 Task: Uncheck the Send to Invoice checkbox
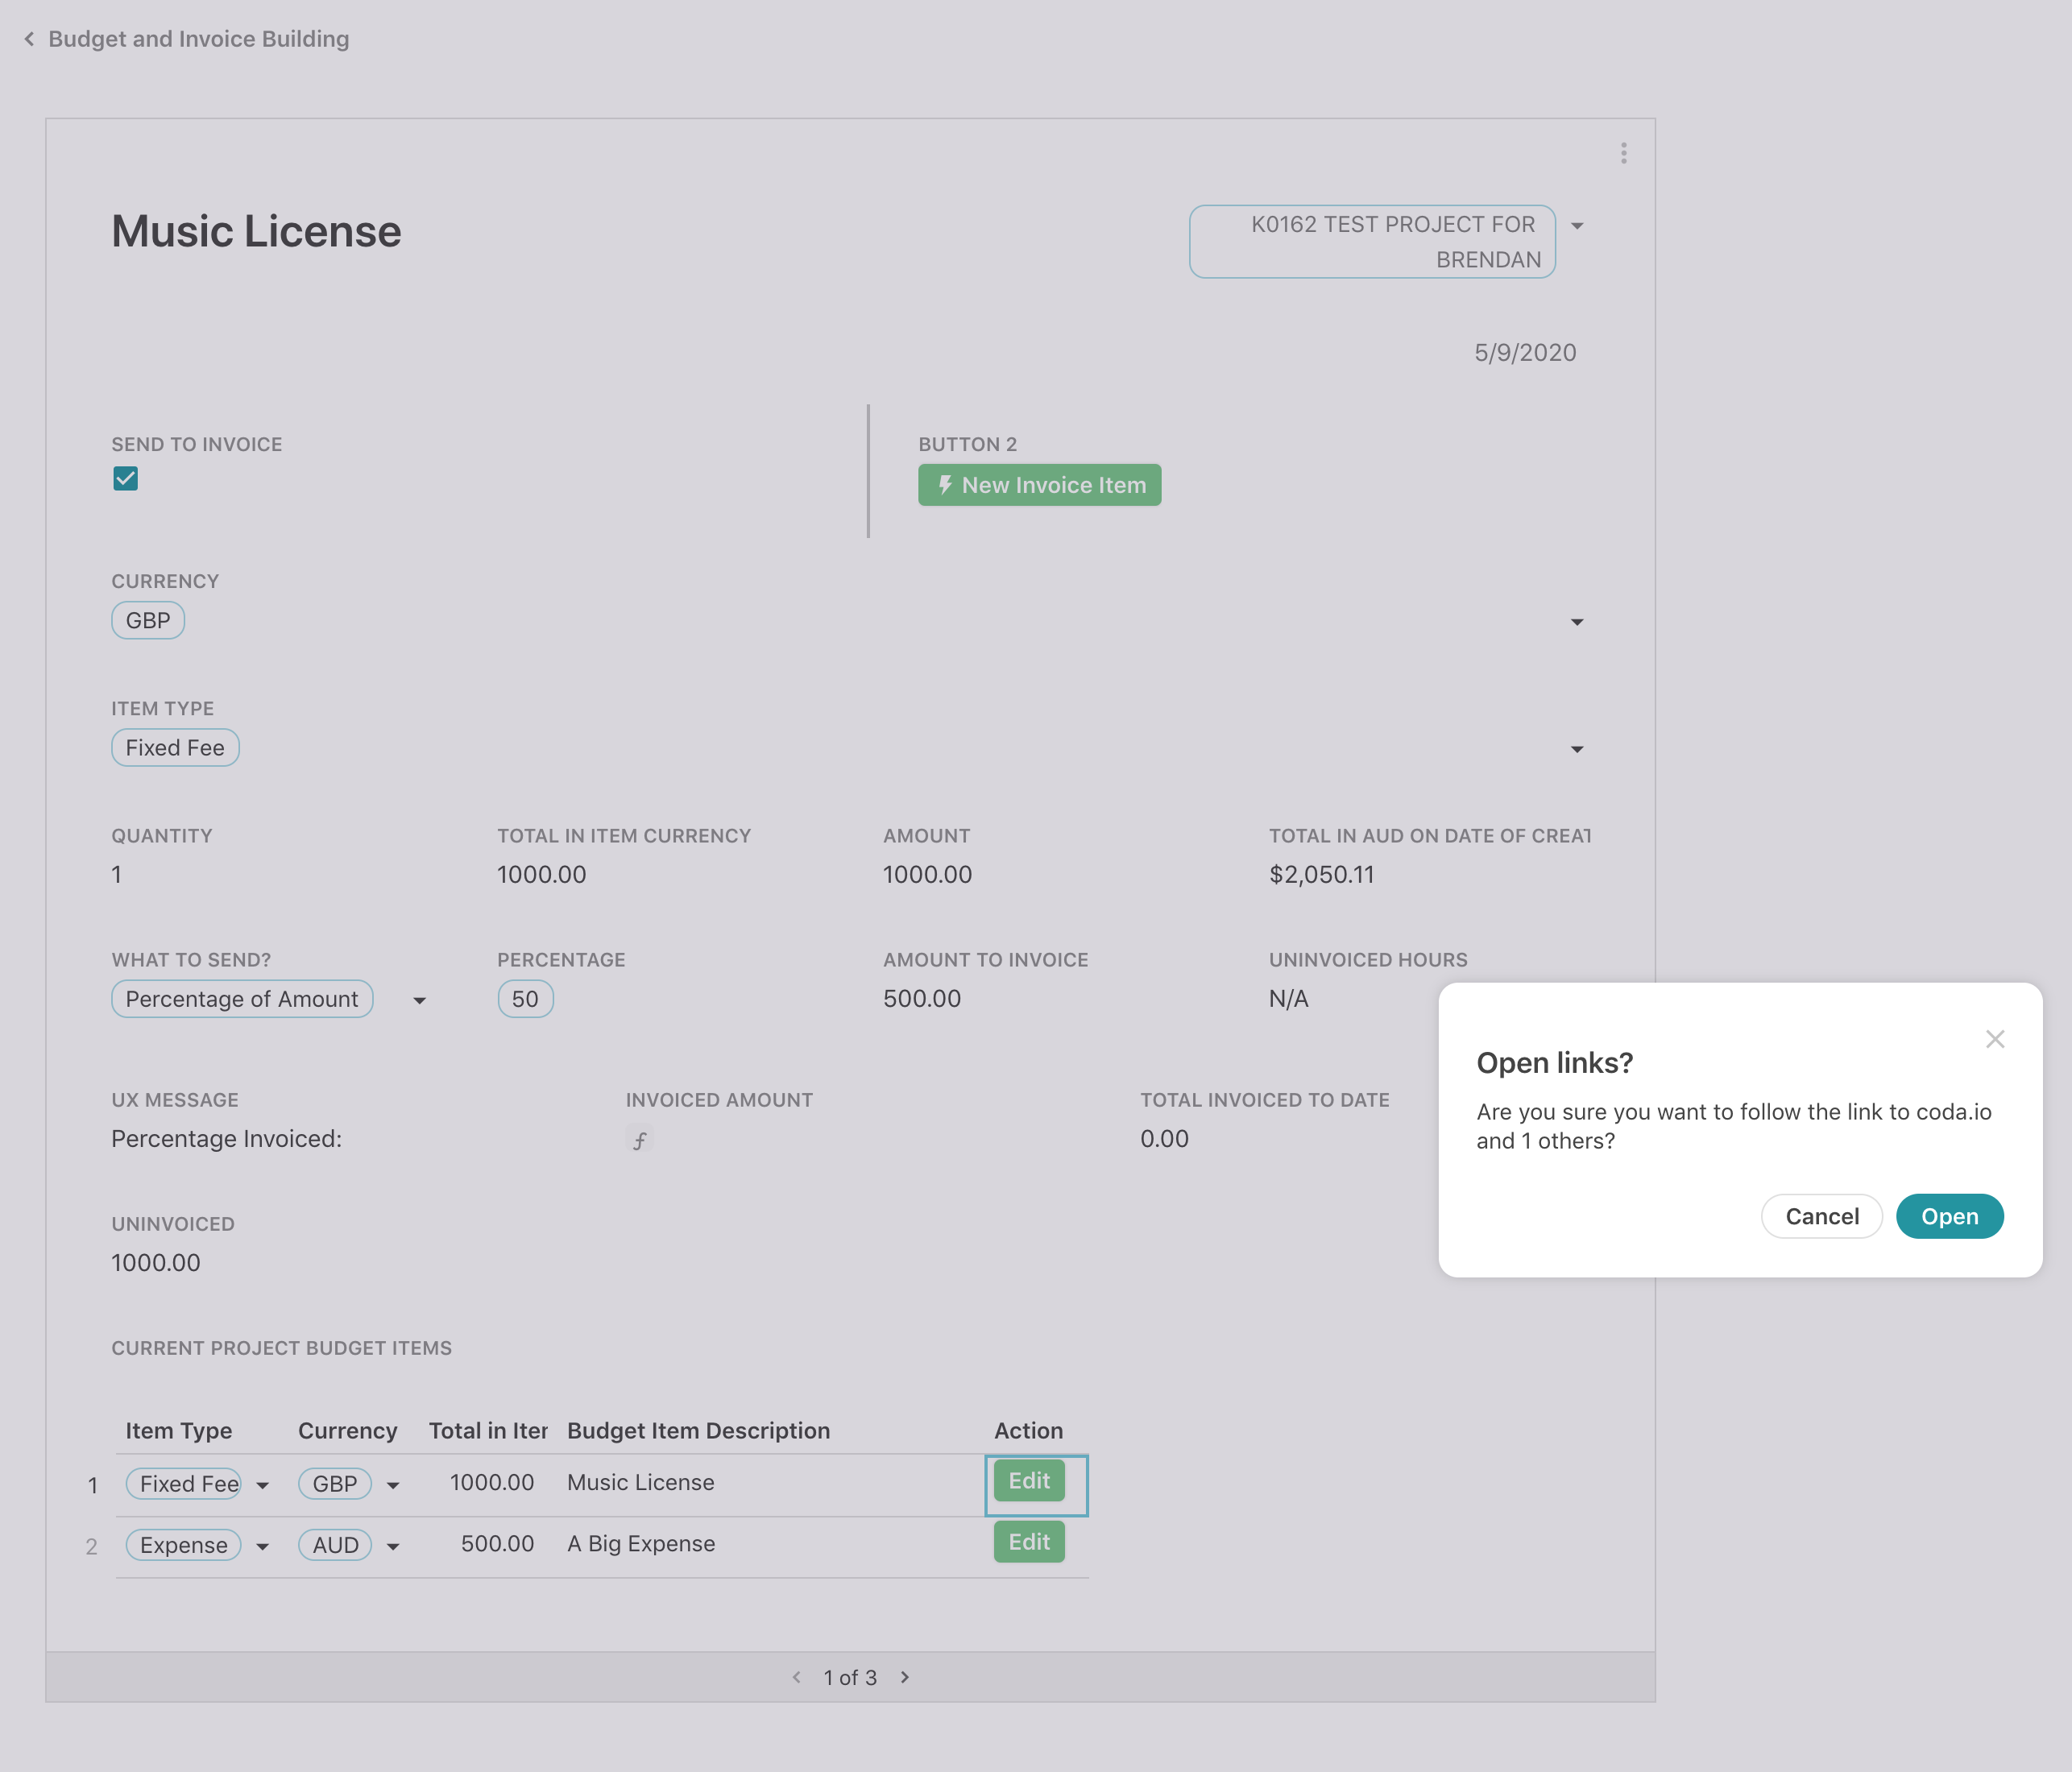126,479
